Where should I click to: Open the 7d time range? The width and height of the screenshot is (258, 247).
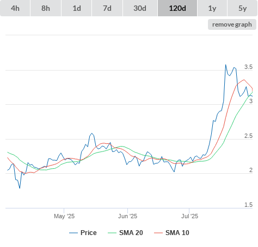(107, 8)
